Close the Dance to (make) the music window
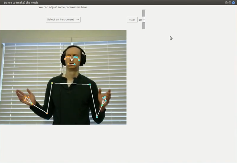Viewport: 237px width, 163px height. [x=234, y=2]
